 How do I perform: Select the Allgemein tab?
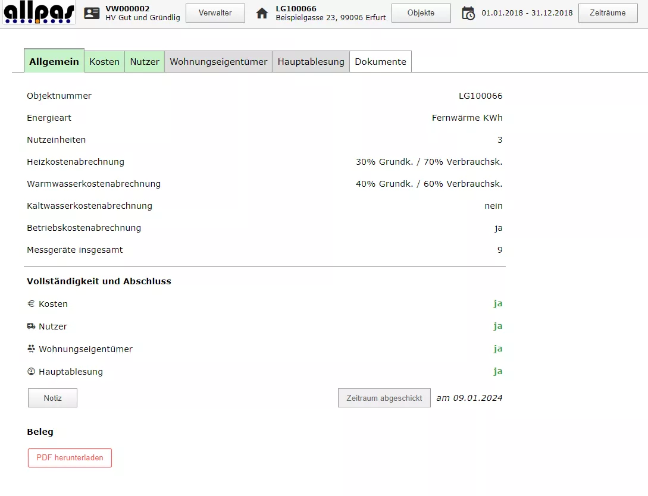[x=54, y=62]
